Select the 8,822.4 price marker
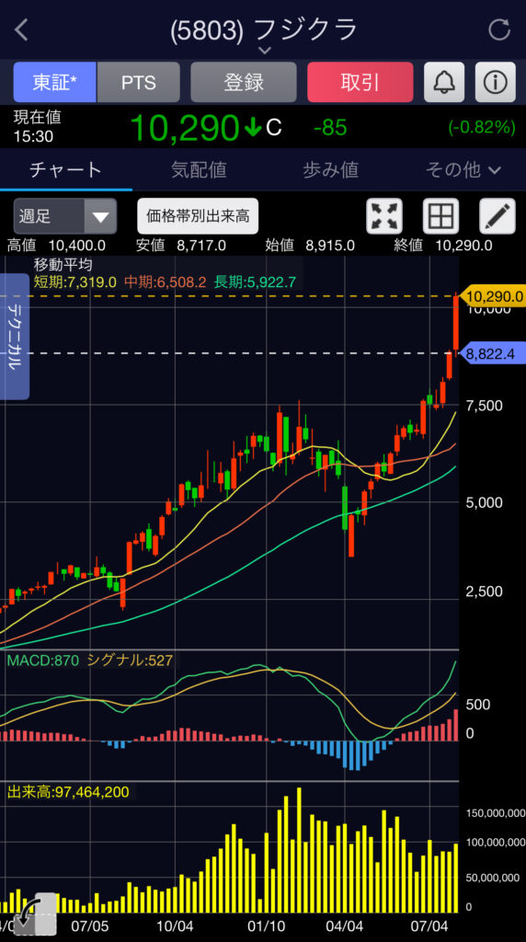The width and height of the screenshot is (526, 942). pyautogui.click(x=492, y=354)
